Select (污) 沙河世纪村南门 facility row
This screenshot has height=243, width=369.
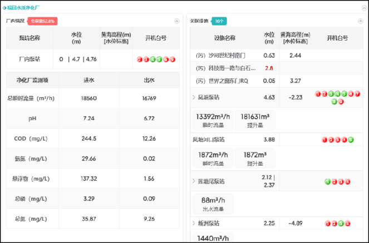[x=277, y=56]
